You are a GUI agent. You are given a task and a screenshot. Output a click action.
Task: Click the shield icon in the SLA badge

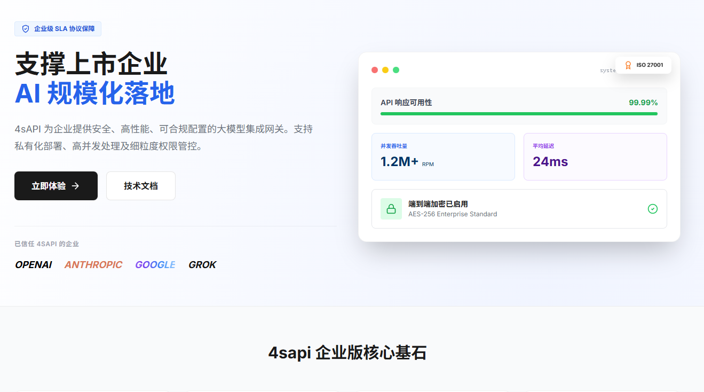(26, 29)
